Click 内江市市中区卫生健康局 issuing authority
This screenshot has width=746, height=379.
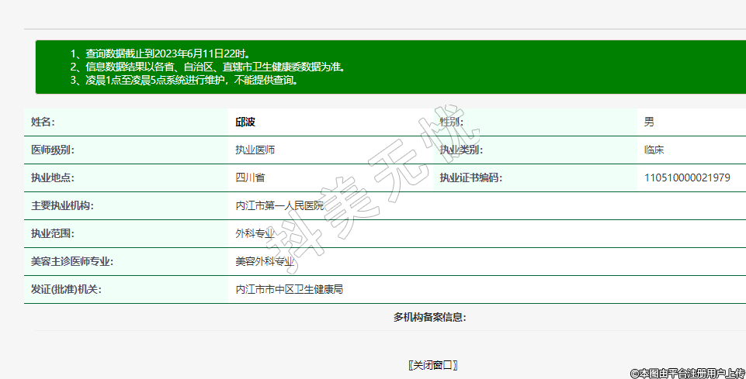pyautogui.click(x=290, y=290)
